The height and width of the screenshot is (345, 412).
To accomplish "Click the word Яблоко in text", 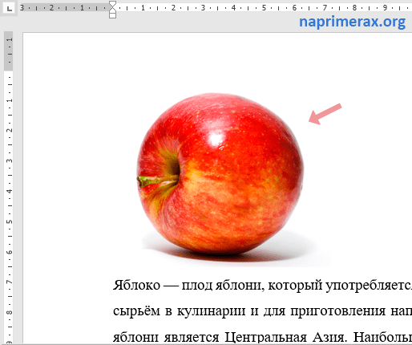I will (x=136, y=285).
